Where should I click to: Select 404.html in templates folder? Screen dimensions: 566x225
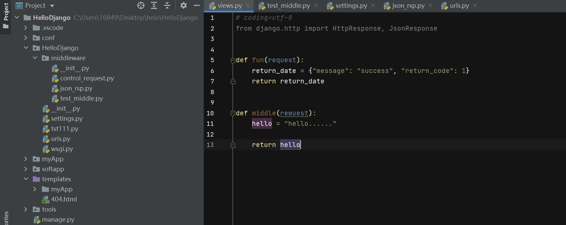64,199
